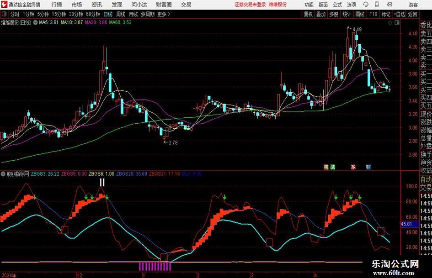Open the 交易 menu
Viewport: 432px width, 278px height.
point(186,5)
